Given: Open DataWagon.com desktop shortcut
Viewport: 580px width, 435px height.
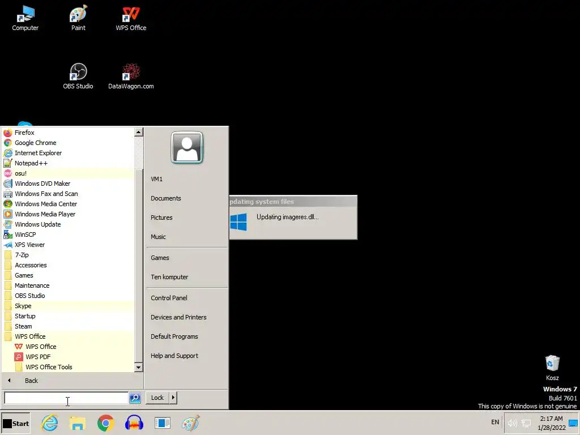Looking at the screenshot, I should pos(131,76).
